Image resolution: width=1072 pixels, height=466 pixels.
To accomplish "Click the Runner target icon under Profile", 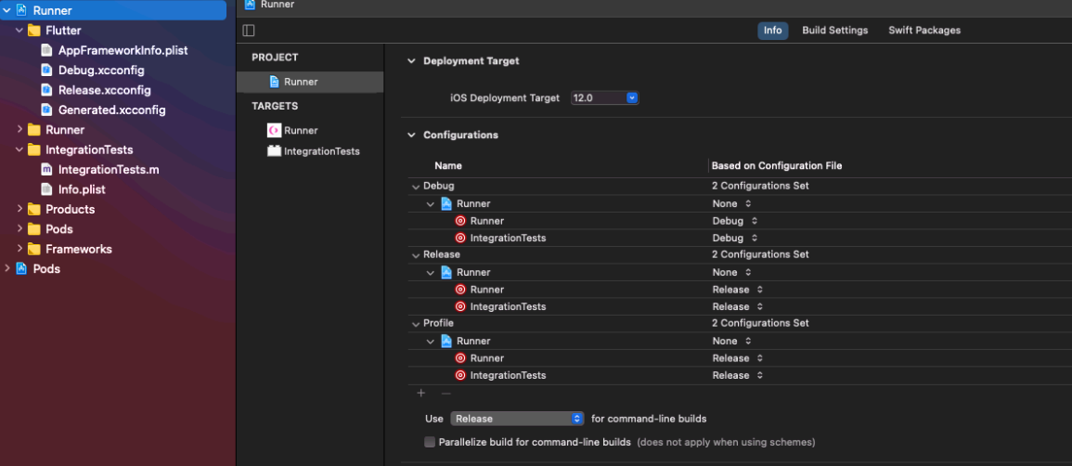I will (460, 358).
